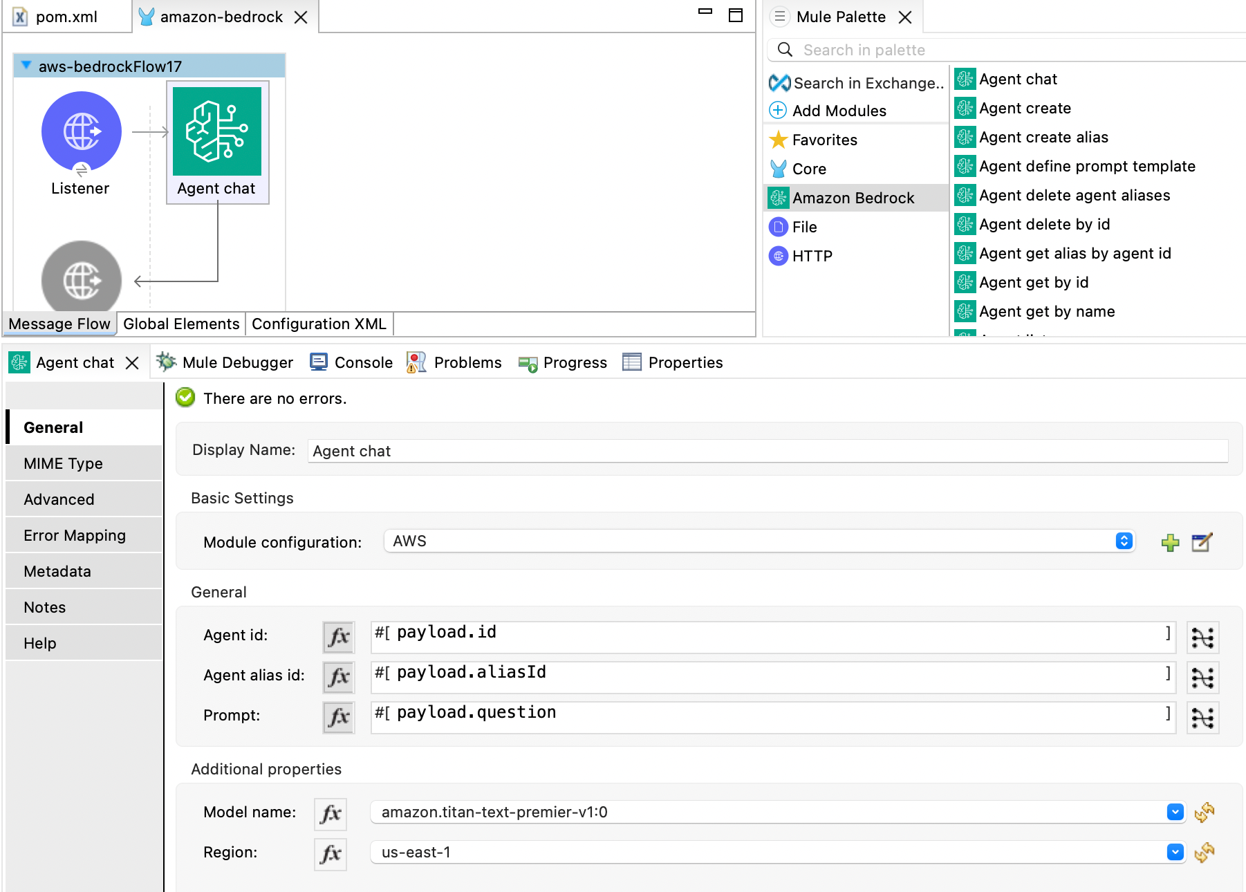Refresh Region values
1246x892 pixels.
pos(1205,852)
